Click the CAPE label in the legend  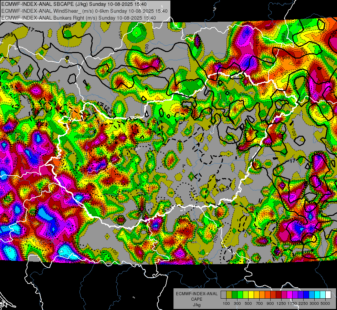pos(197,299)
